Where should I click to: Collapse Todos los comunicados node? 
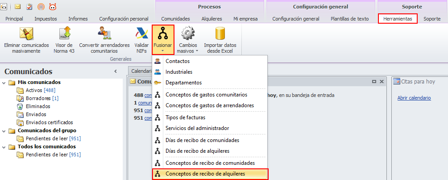pos(4,147)
